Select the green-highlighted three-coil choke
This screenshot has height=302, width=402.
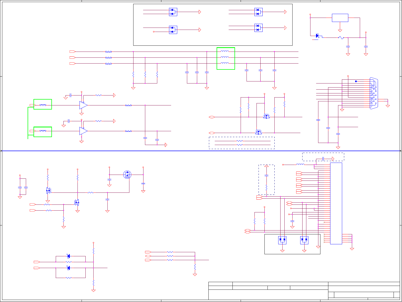click(x=226, y=58)
